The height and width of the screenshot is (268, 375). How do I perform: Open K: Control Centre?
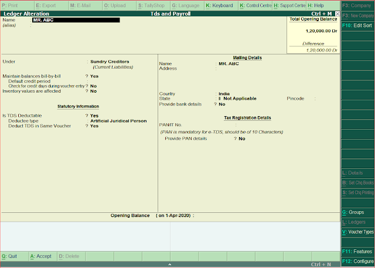click(x=255, y=5)
